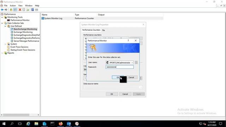The width and height of the screenshot is (226, 127).
Task: Open File Explorer from taskbar
Action: pyautogui.click(x=36, y=124)
